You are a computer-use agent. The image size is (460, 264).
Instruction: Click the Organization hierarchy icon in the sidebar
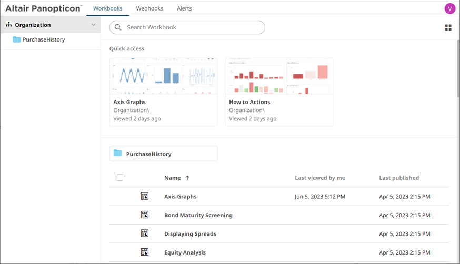tap(9, 25)
